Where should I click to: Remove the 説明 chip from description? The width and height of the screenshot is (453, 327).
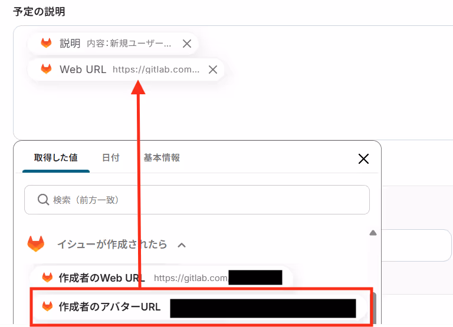point(187,44)
